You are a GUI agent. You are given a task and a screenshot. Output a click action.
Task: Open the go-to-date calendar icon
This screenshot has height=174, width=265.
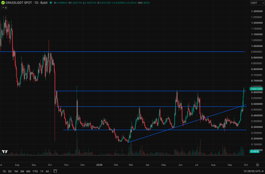[55, 171]
